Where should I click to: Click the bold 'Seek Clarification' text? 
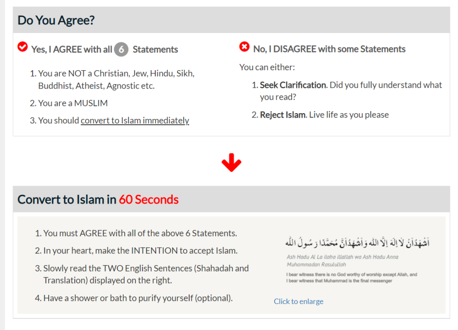(x=293, y=85)
